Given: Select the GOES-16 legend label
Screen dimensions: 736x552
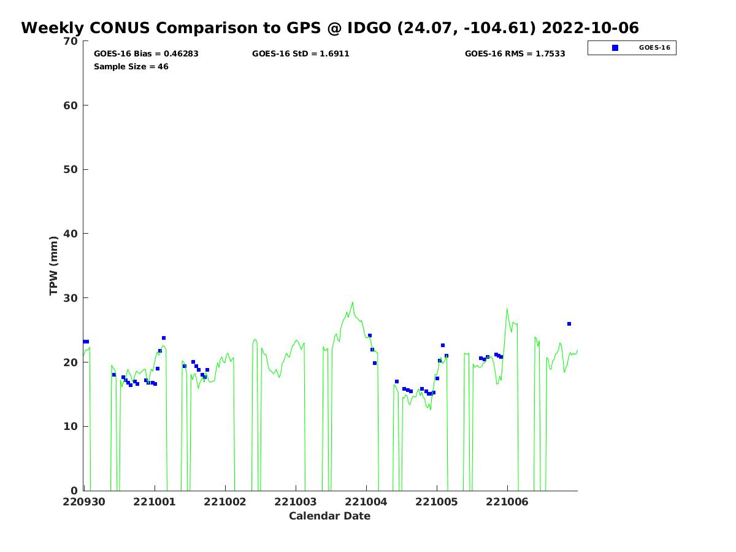Looking at the screenshot, I should [654, 48].
